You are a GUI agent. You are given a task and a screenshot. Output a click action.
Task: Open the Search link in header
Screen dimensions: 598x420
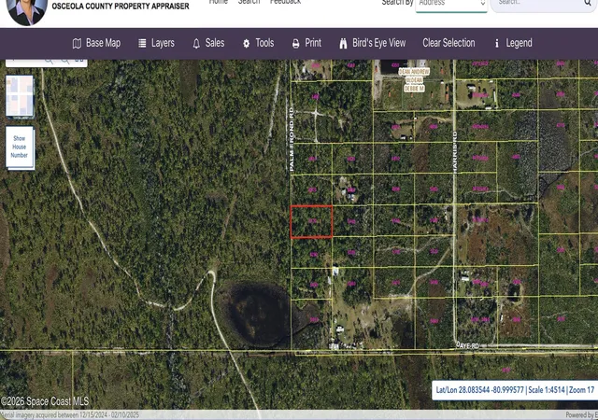tap(249, 2)
